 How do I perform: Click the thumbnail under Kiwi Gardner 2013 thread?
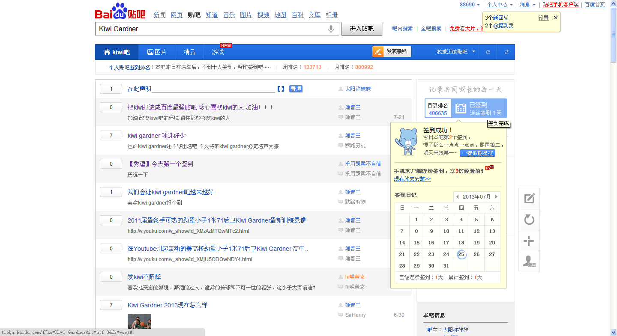[139, 321]
